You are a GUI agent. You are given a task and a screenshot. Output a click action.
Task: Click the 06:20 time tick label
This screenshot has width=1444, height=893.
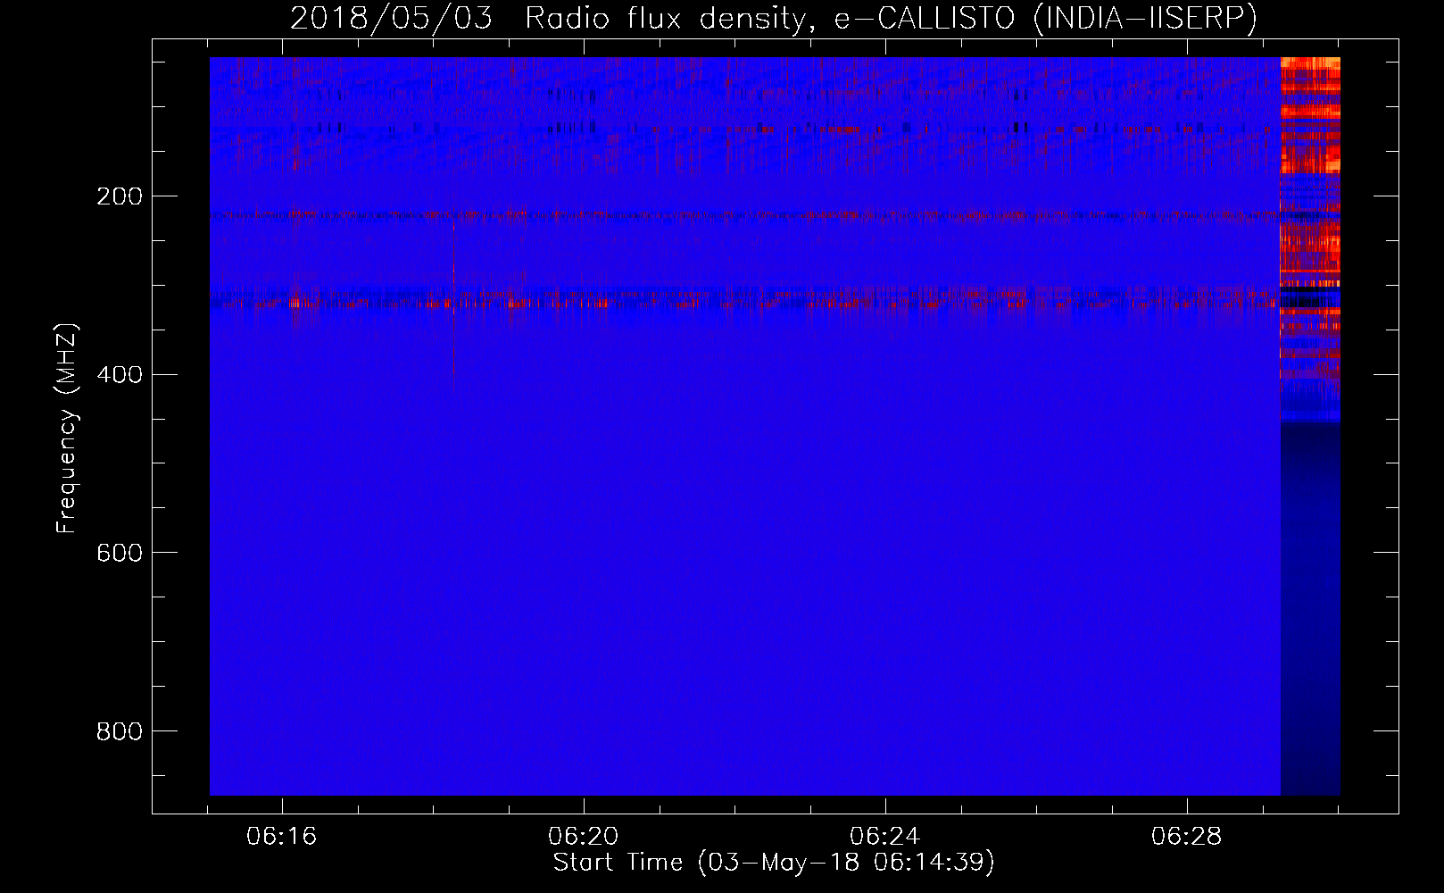click(584, 837)
